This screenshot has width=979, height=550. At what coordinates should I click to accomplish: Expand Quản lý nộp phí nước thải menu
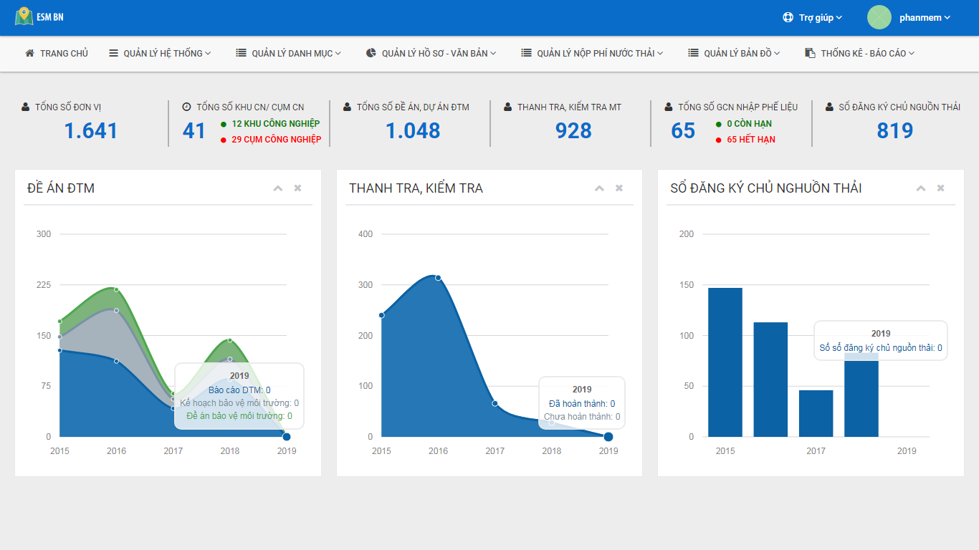[593, 53]
